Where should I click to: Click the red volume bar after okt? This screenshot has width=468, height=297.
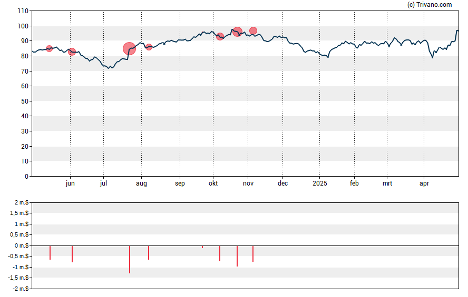pyautogui.click(x=220, y=253)
